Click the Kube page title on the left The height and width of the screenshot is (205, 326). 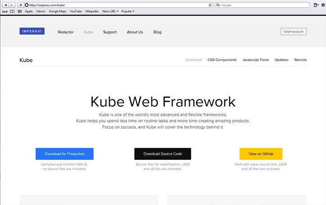[x=26, y=60]
